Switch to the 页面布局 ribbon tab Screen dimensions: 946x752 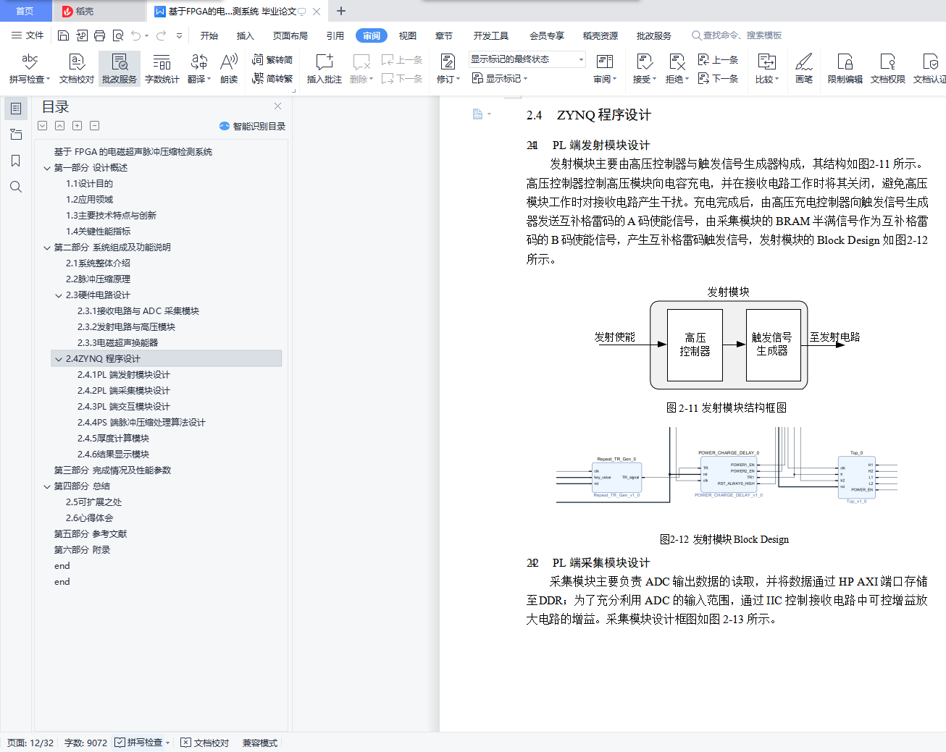(290, 35)
